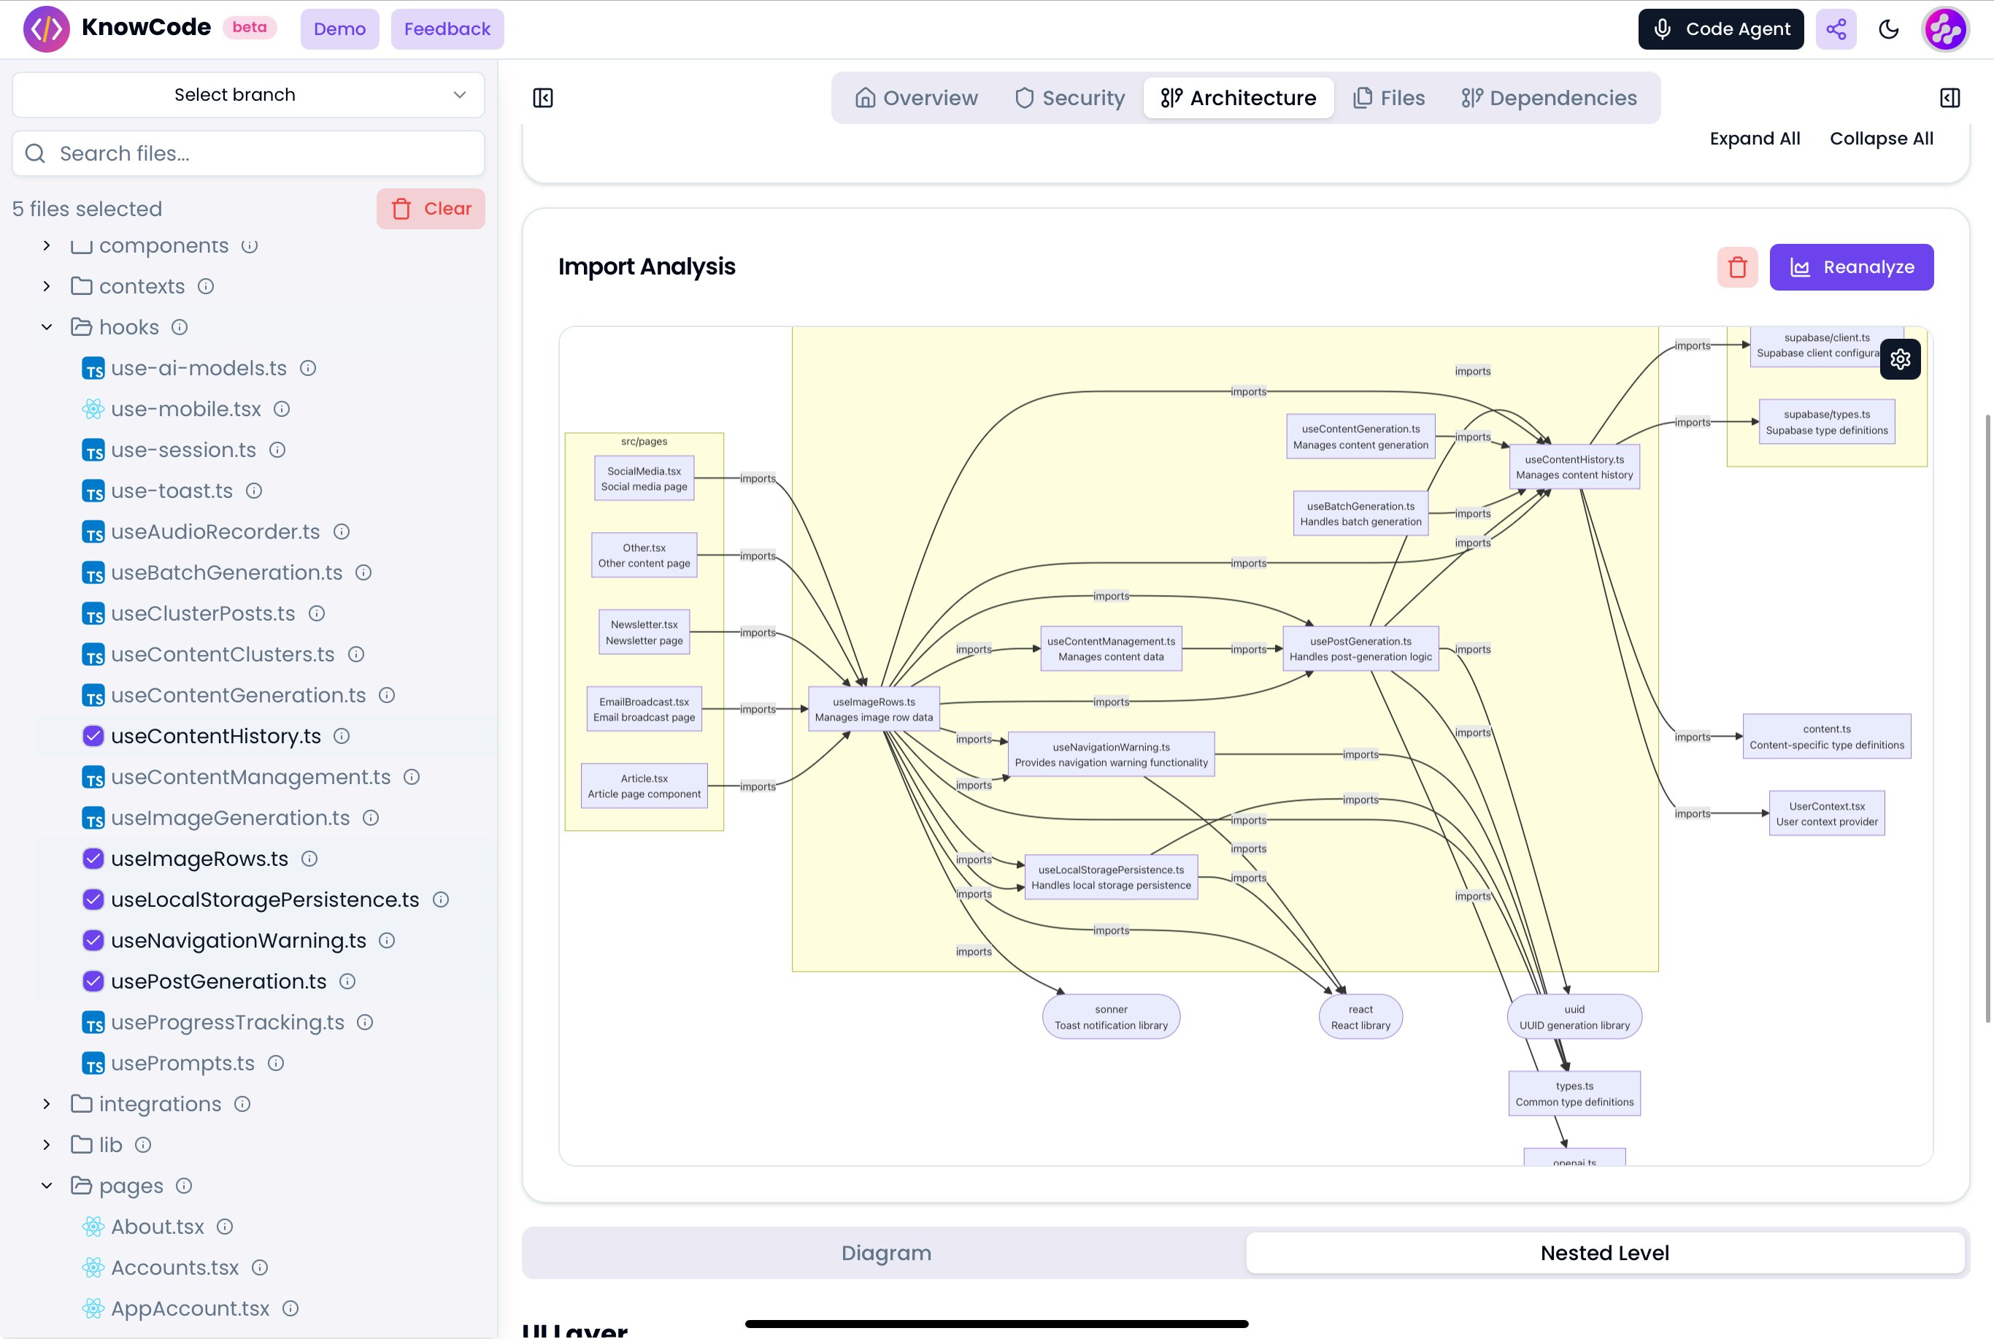
Task: Delete import analysis with trash icon
Action: 1737,267
